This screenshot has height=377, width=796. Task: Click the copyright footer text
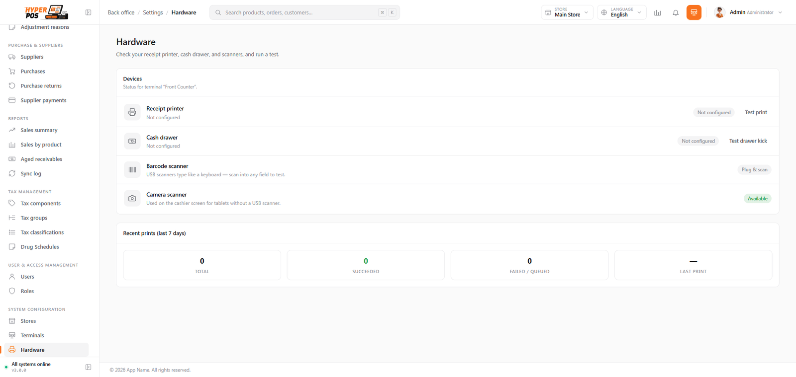point(150,370)
